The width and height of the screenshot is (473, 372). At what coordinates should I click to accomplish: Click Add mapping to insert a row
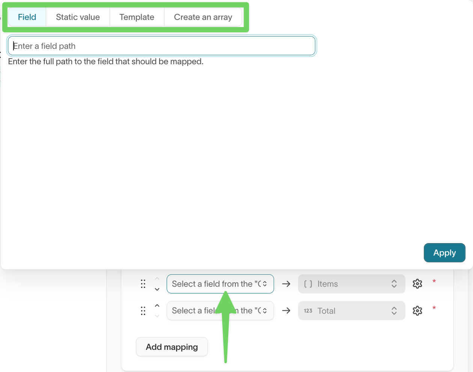pos(172,346)
